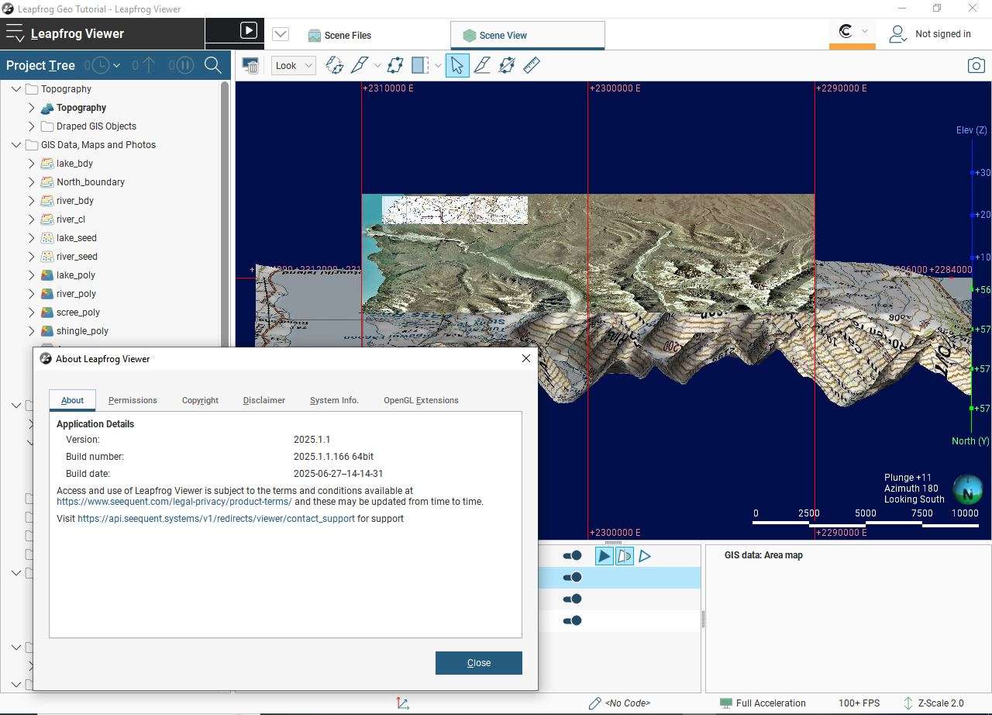The height and width of the screenshot is (715, 992).
Task: Toggle show front faces button
Action: [x=604, y=555]
